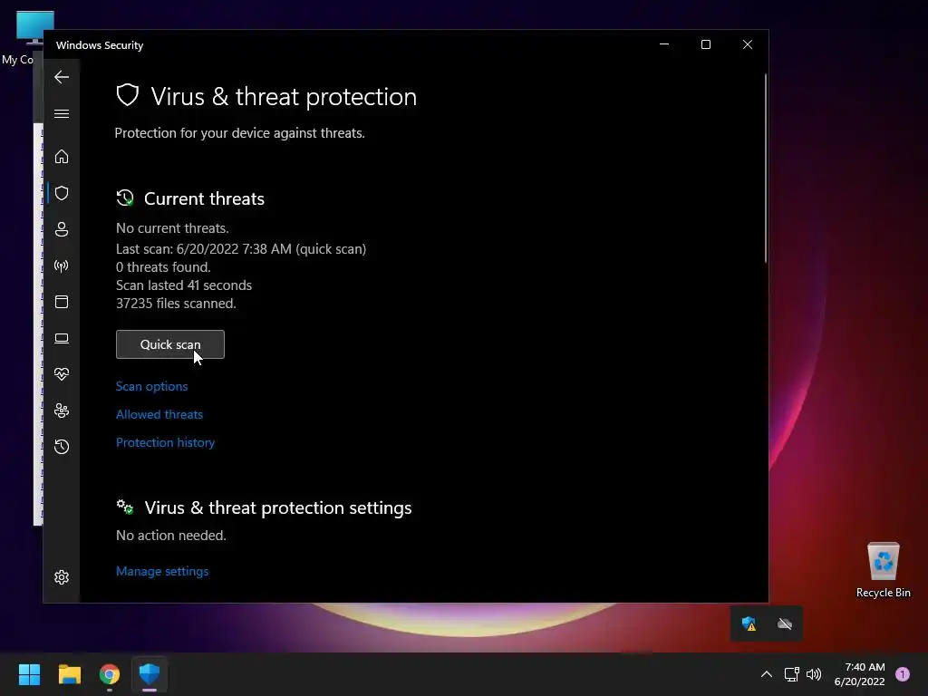Screen dimensions: 928x696
Task: Open Scan options link
Action: (x=151, y=386)
